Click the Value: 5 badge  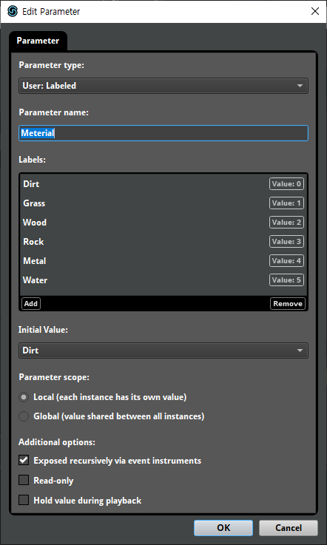pos(286,280)
